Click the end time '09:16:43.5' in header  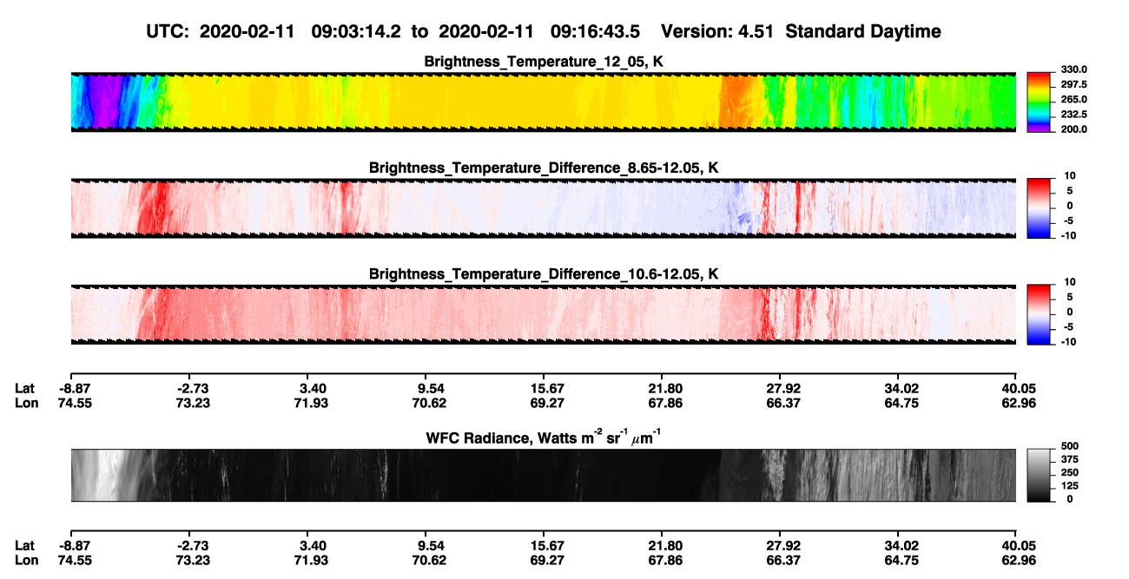coord(596,32)
